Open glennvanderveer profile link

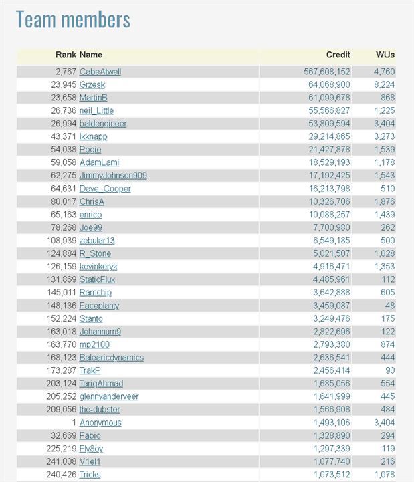point(109,396)
